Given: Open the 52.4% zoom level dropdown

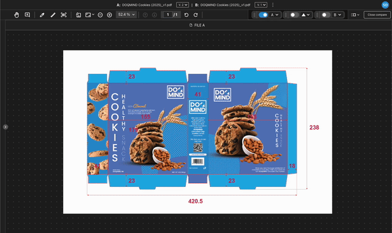Looking at the screenshot, I should (126, 15).
